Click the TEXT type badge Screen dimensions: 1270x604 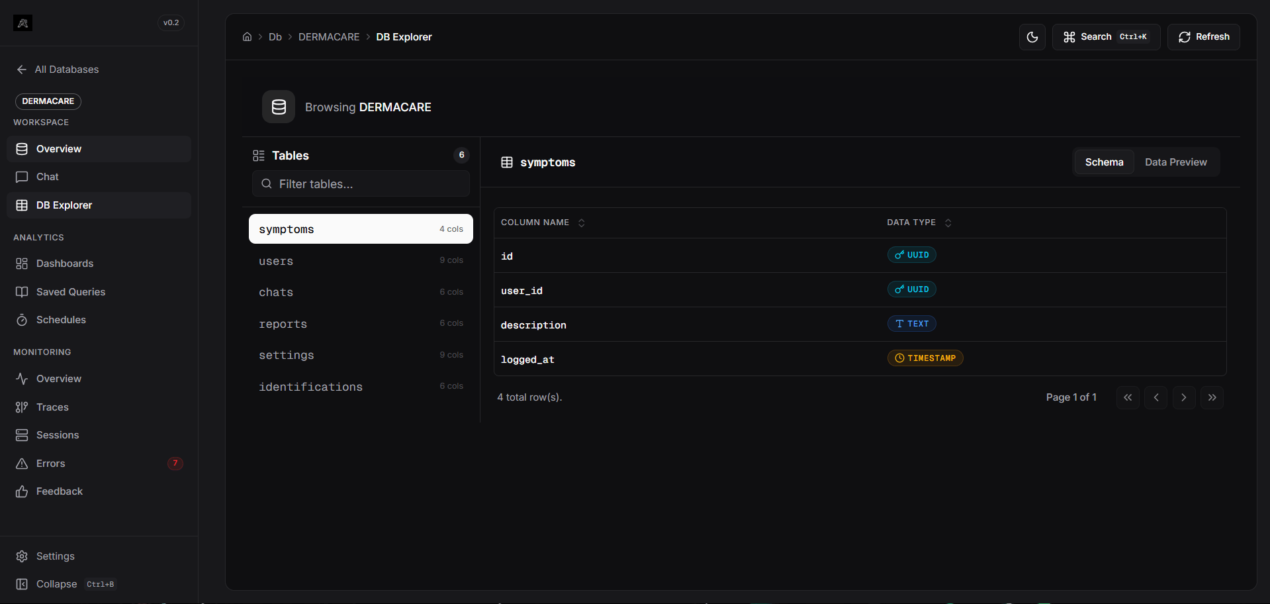911,324
